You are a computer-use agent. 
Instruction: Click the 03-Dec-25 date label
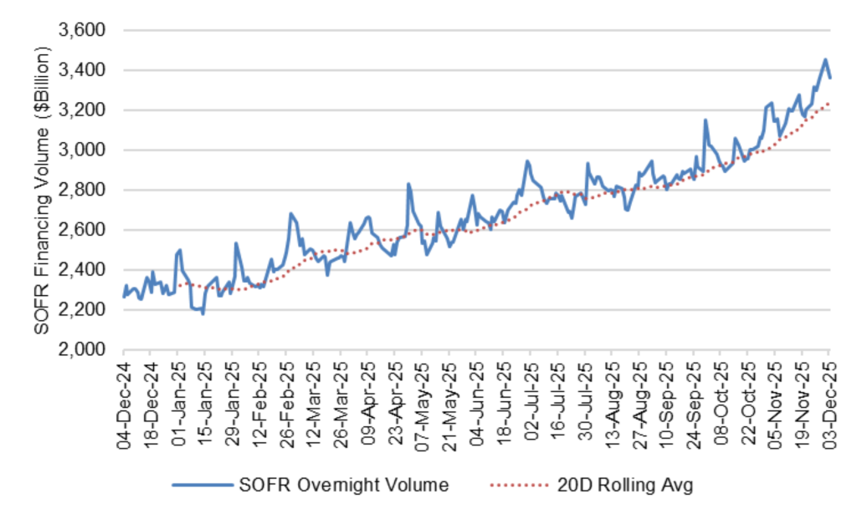click(829, 402)
